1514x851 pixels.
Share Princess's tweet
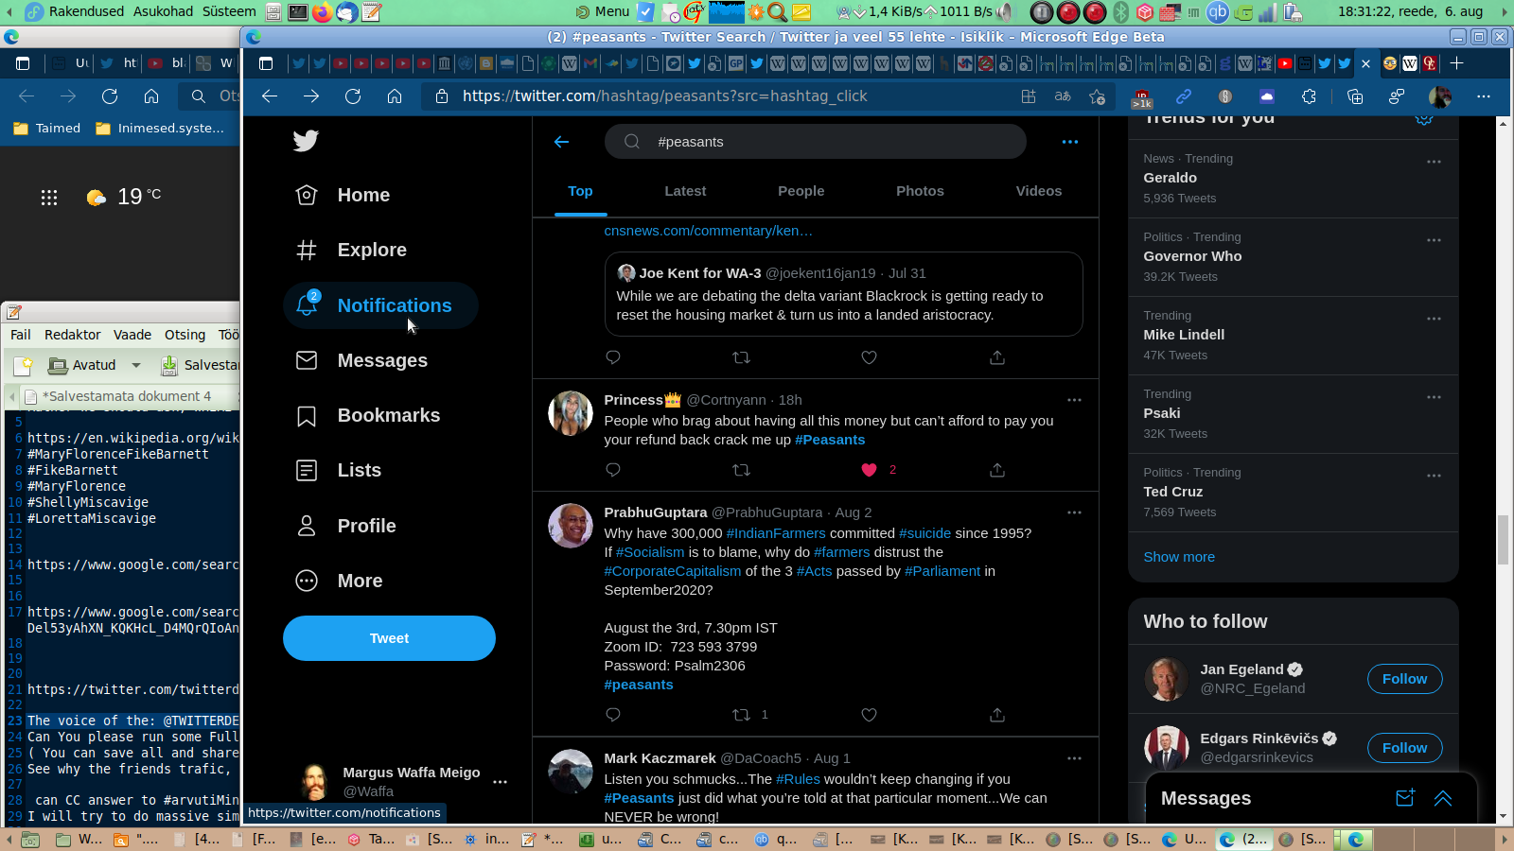click(x=997, y=470)
